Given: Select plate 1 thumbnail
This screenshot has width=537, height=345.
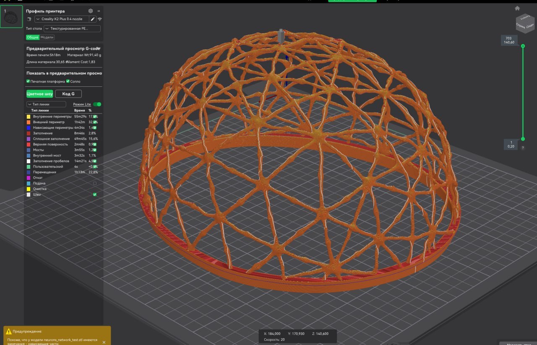Looking at the screenshot, I should [x=11, y=17].
